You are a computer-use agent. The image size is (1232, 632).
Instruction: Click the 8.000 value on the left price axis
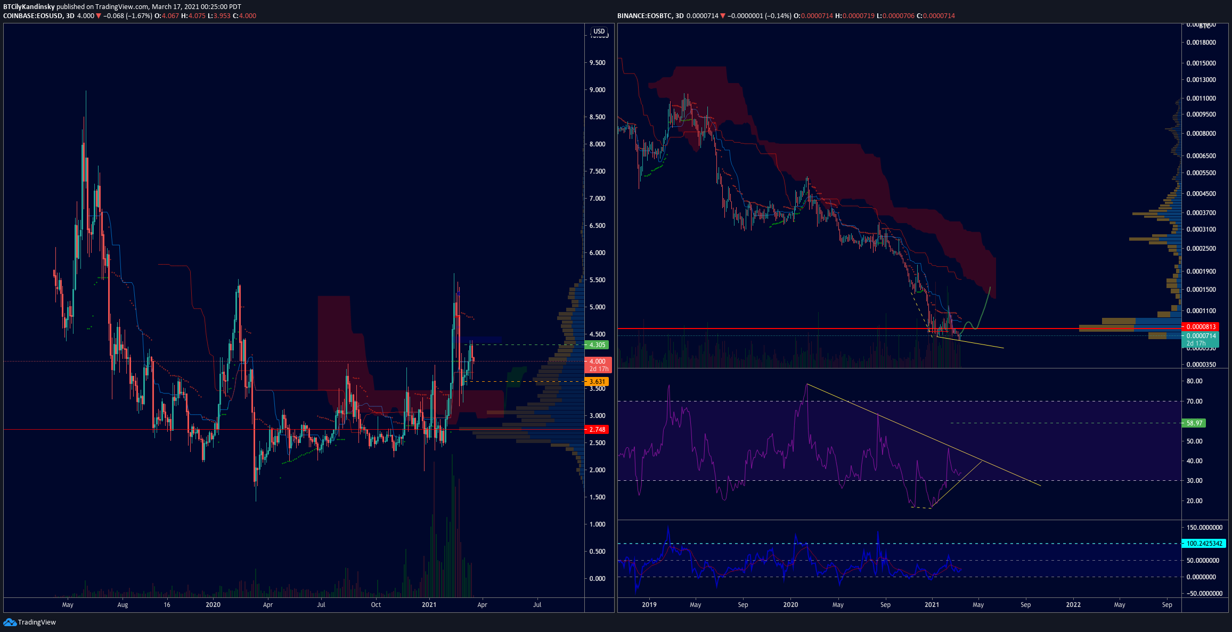598,144
